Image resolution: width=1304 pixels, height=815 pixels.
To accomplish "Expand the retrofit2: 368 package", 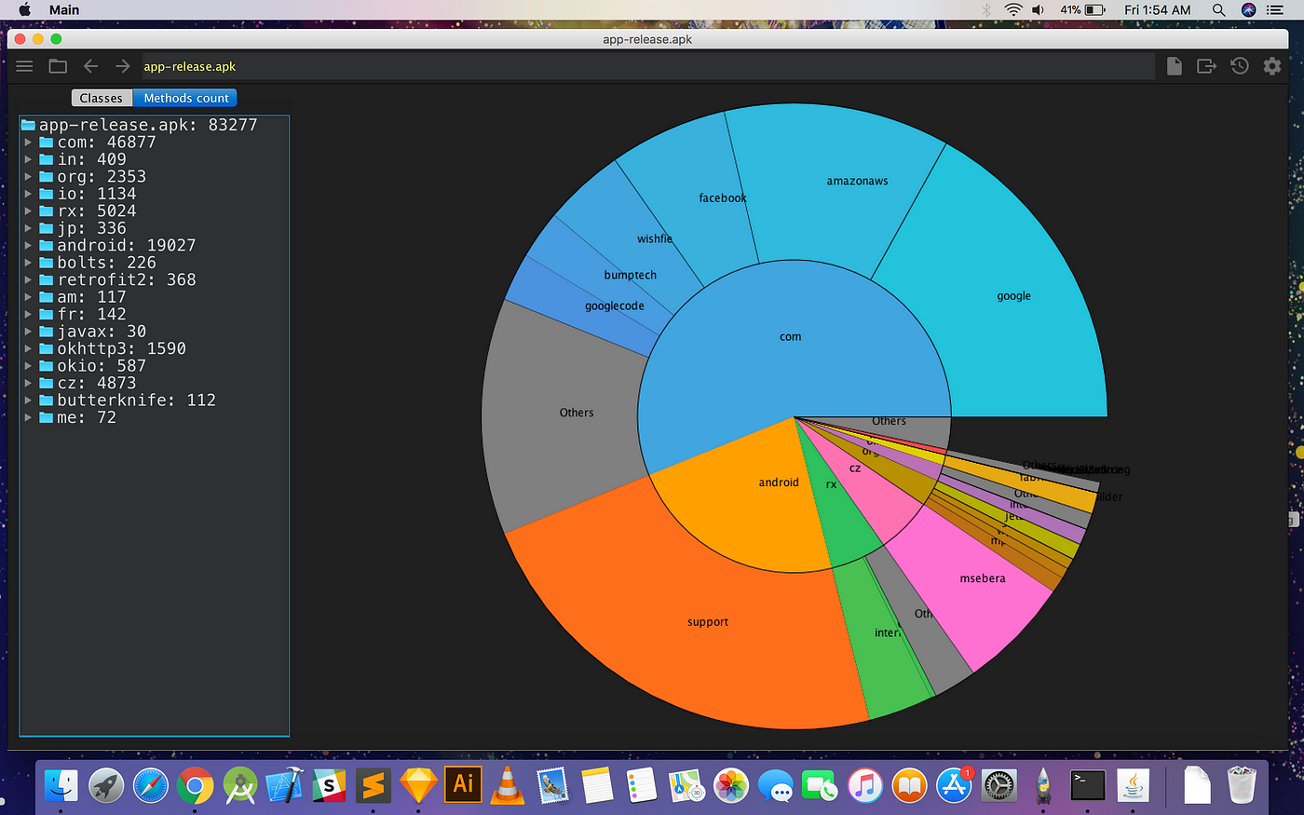I will click(x=29, y=280).
